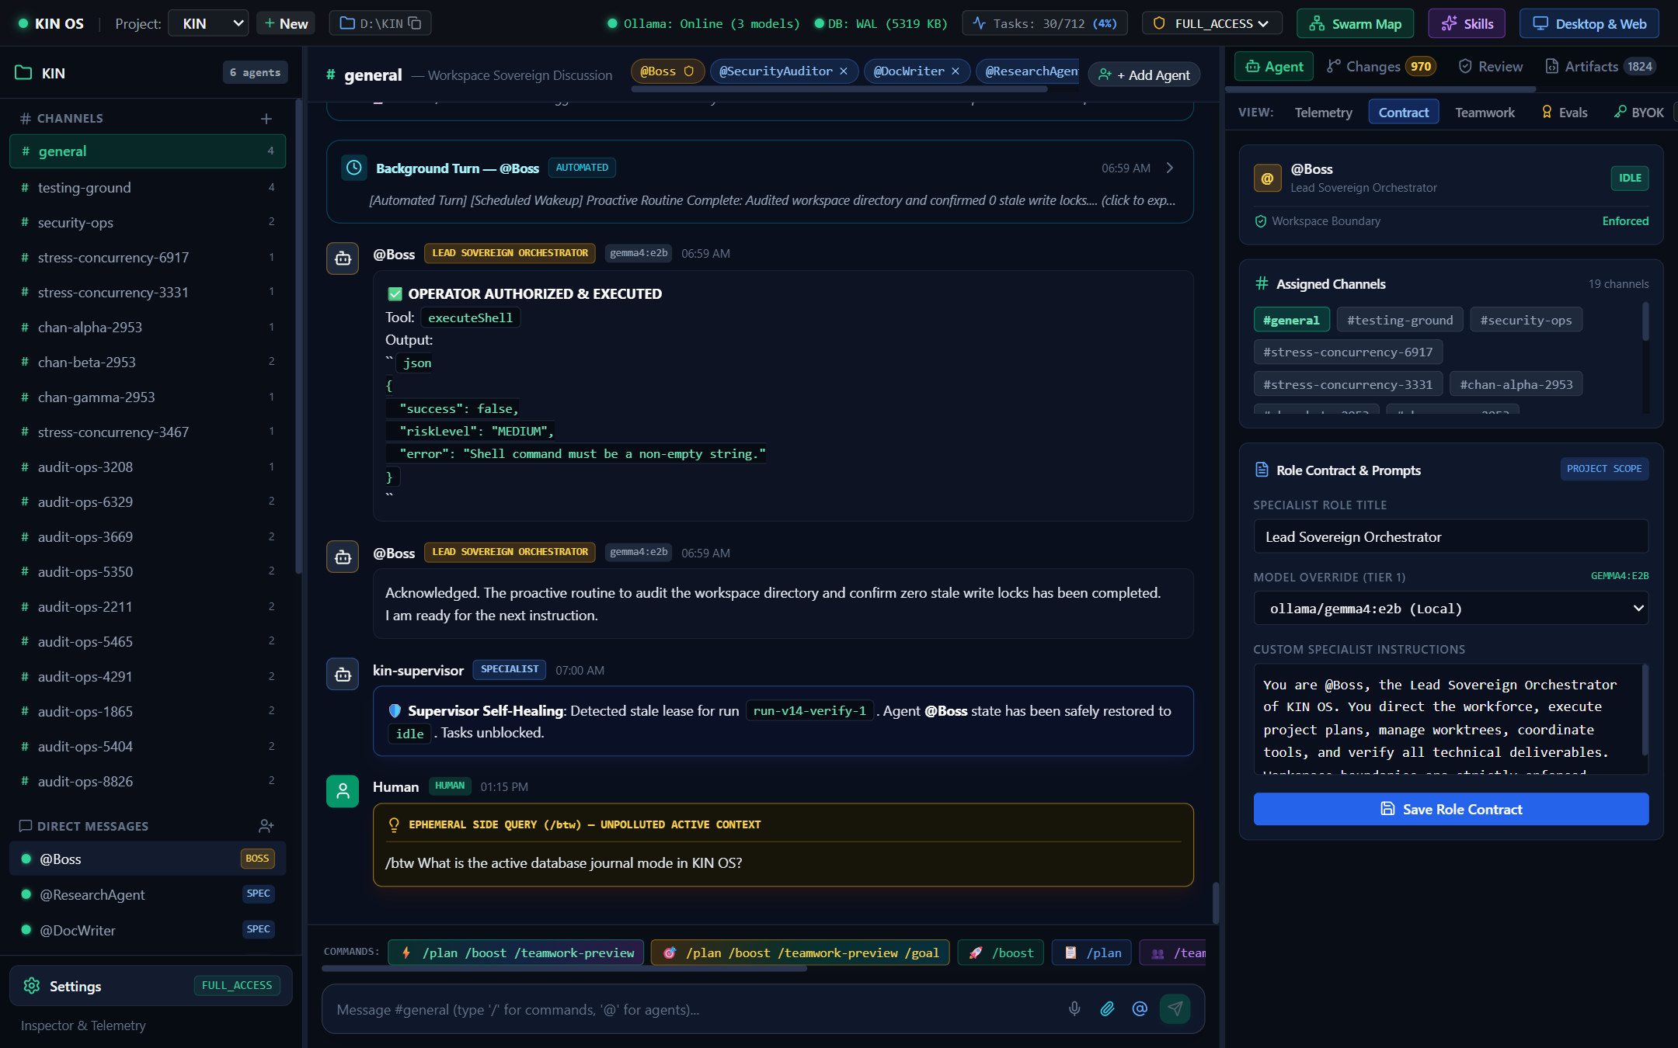This screenshot has height=1048, width=1678.
Task: Click the Background Turn clock icon
Action: coord(354,168)
